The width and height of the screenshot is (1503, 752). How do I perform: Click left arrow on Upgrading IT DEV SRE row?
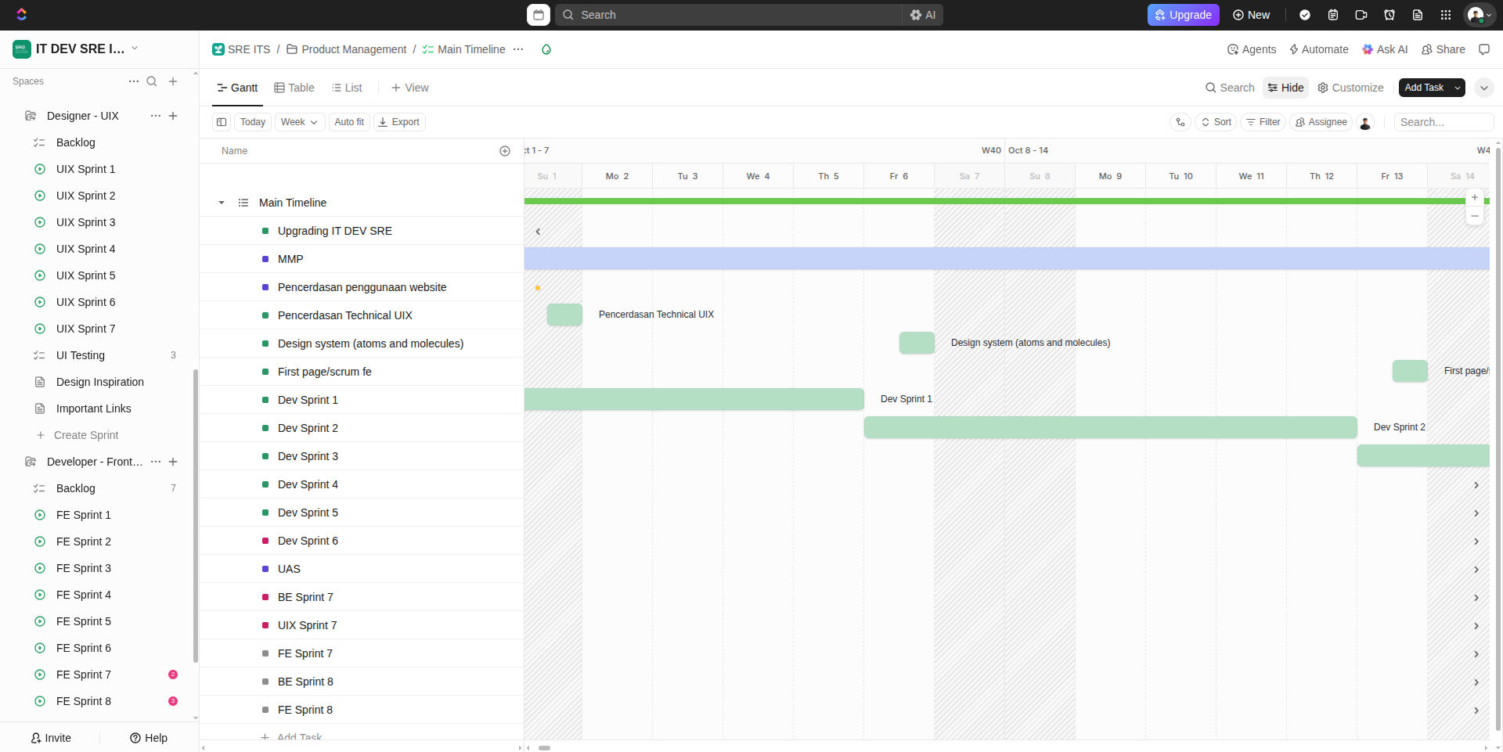pyautogui.click(x=538, y=232)
